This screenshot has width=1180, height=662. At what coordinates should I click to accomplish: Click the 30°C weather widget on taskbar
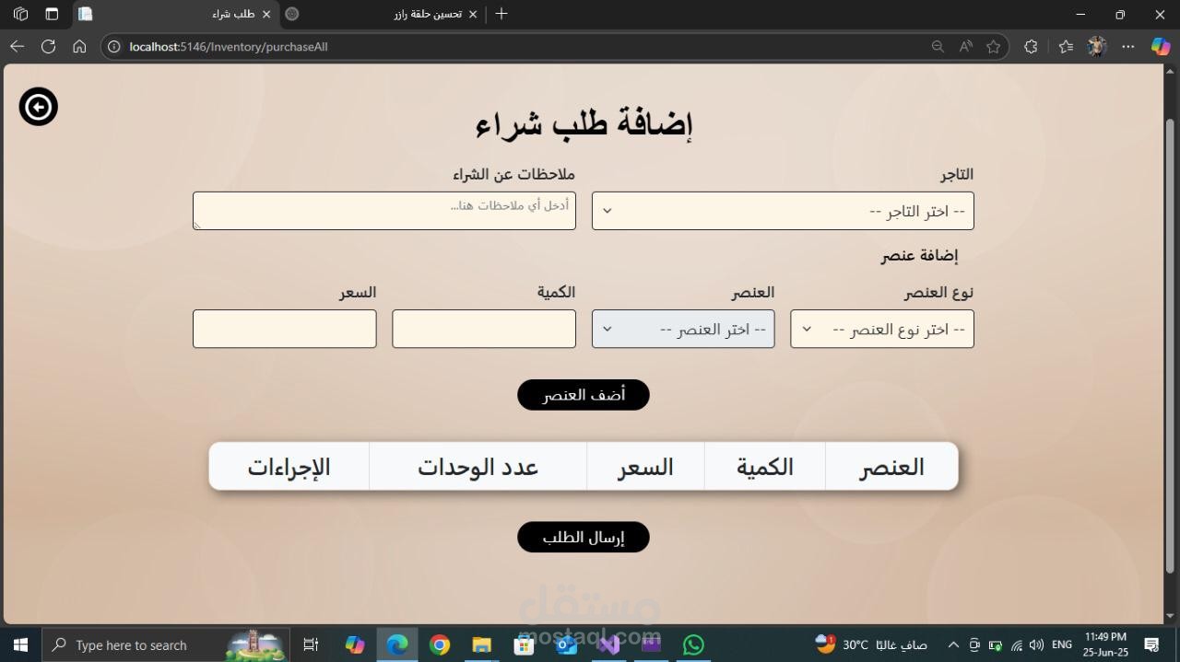point(871,645)
